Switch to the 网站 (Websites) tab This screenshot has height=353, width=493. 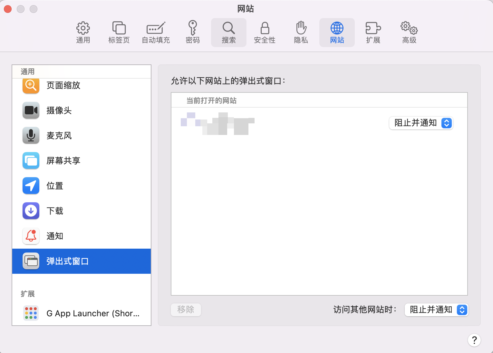[x=337, y=32]
